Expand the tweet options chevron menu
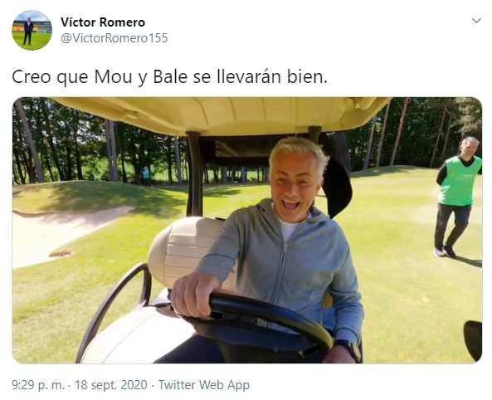492x400 pixels. click(x=476, y=21)
